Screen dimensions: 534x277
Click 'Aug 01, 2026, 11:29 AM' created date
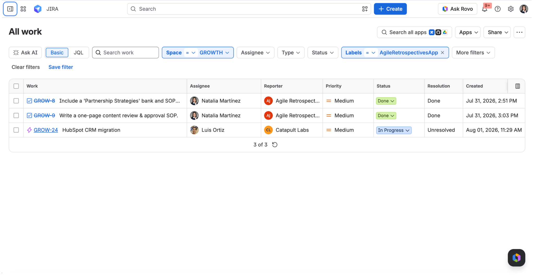[x=494, y=130]
